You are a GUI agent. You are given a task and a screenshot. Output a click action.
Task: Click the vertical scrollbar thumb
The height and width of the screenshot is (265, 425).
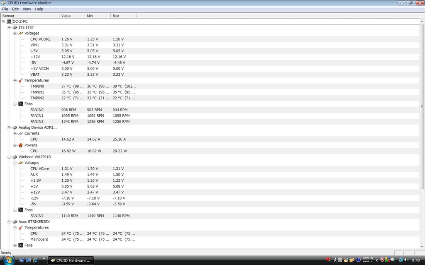(x=422, y=106)
